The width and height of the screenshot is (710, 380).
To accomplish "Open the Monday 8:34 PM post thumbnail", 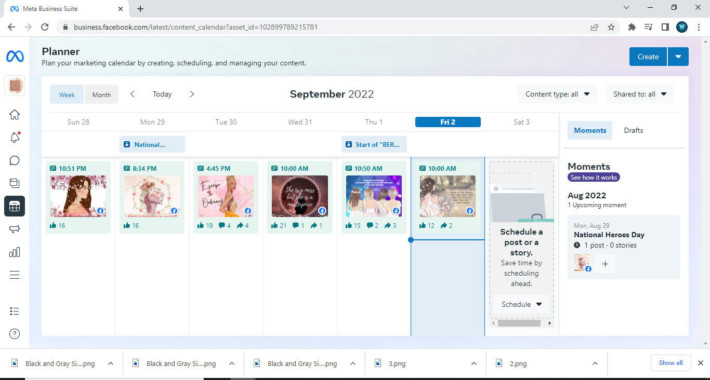I will click(x=152, y=196).
